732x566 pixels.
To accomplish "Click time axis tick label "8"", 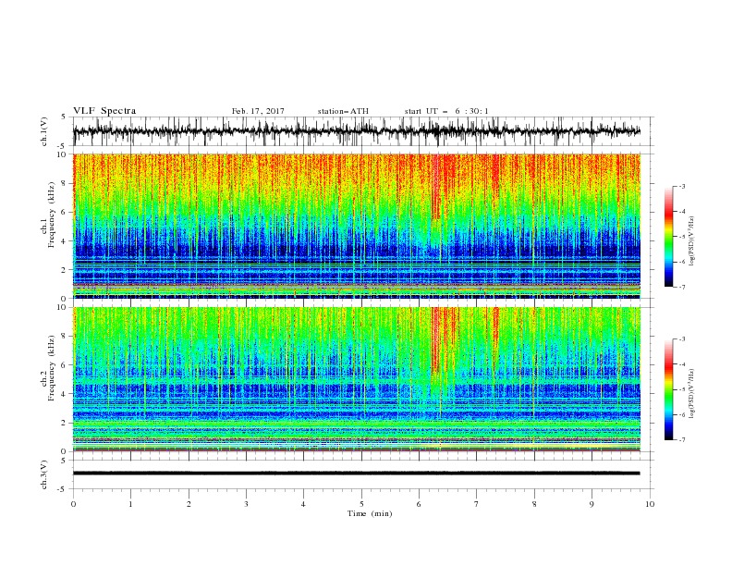I will tap(534, 504).
